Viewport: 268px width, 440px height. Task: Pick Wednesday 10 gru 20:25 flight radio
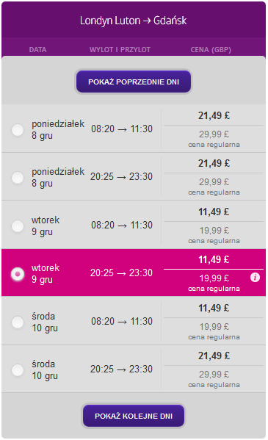coord(18,369)
